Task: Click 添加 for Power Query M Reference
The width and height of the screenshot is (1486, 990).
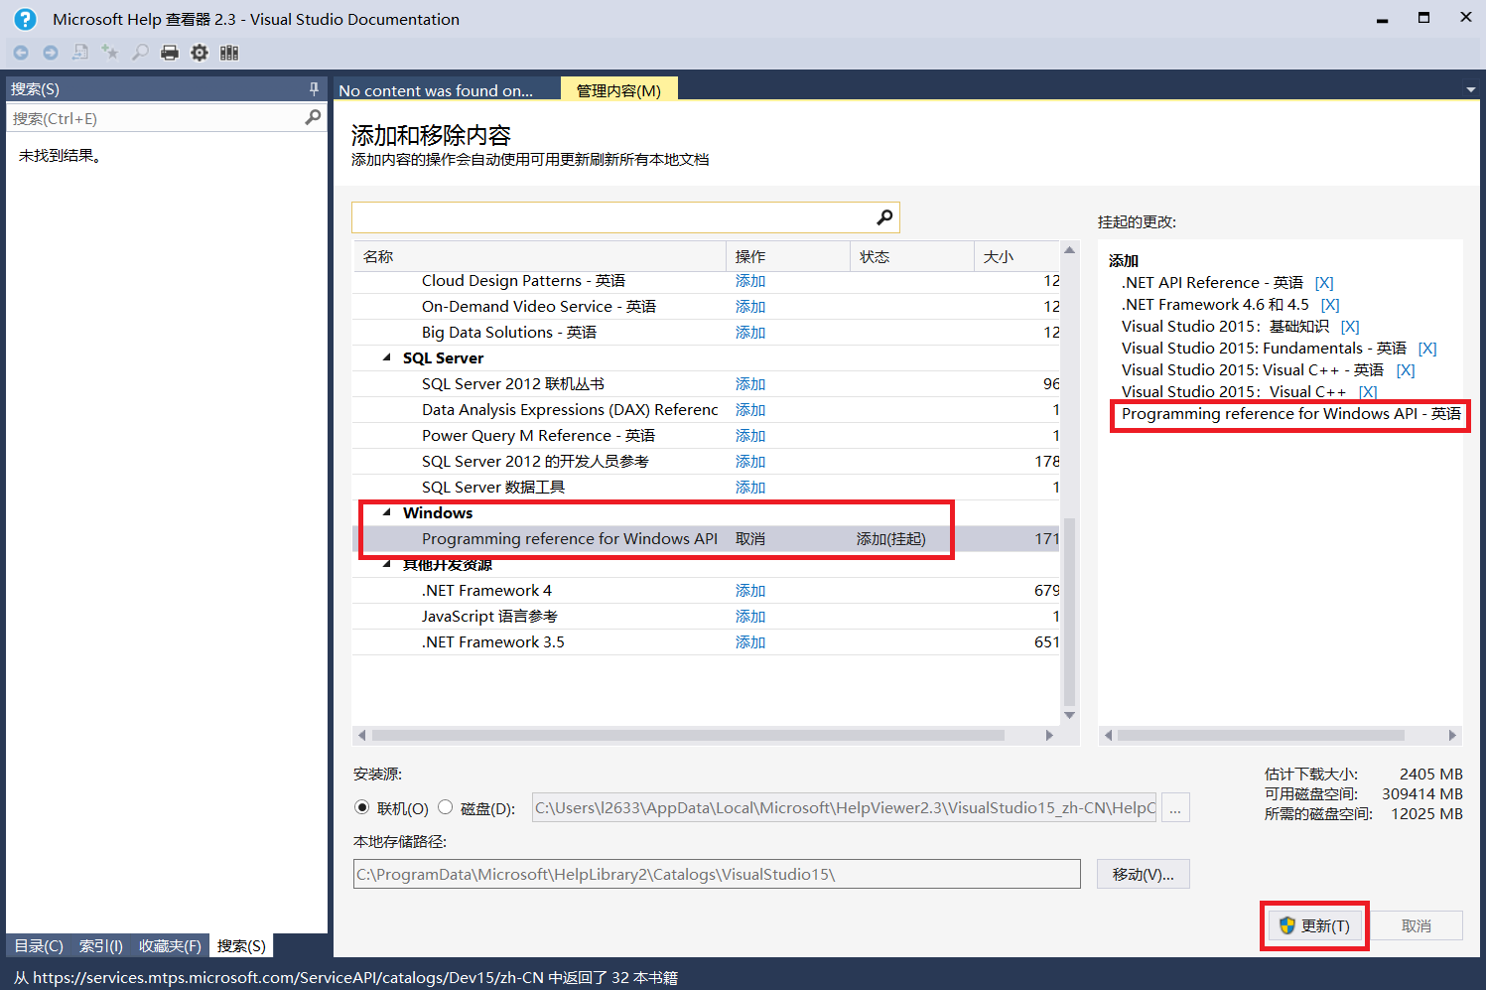Action: pos(750,436)
